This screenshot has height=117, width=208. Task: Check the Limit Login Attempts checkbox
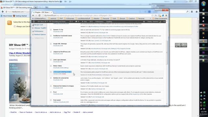(51, 60)
